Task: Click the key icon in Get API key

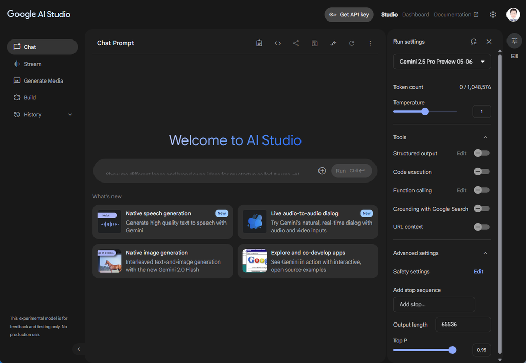Action: 333,15
